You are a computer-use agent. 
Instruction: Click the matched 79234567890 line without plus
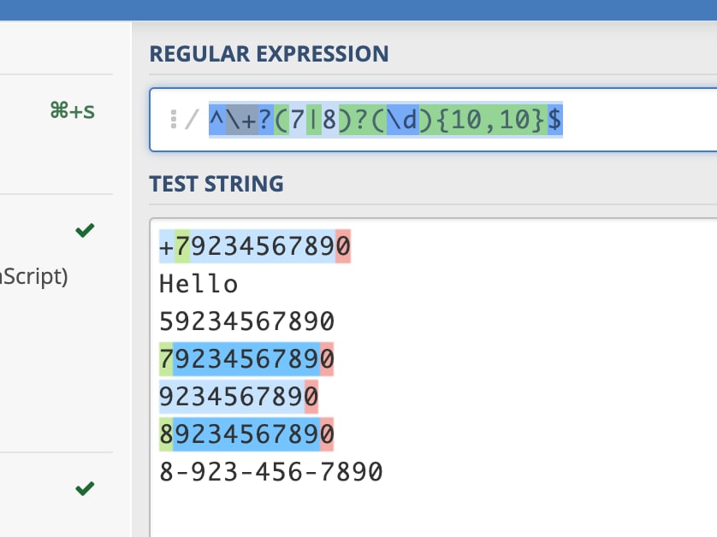tap(246, 359)
